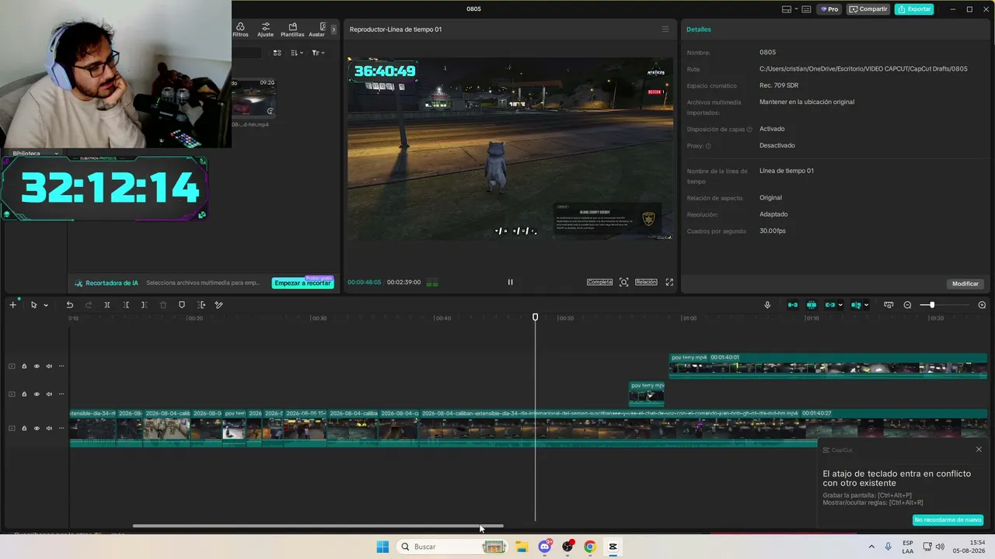This screenshot has width=995, height=559.
Task: Open the timeline preview settings icon
Action: coord(889,305)
